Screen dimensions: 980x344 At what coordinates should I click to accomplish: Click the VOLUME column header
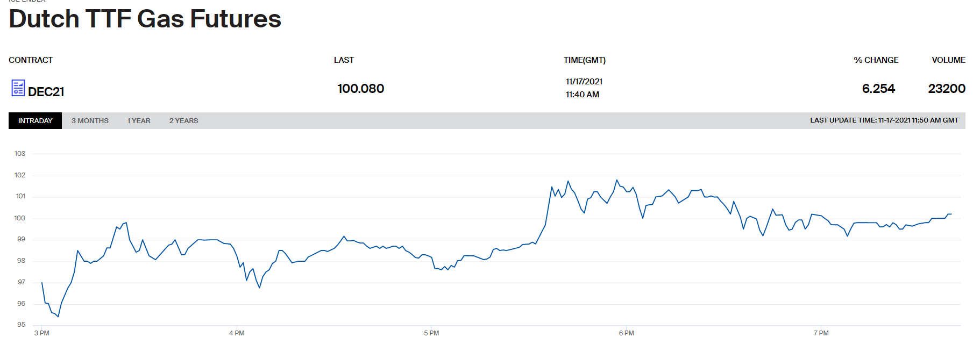coord(948,60)
